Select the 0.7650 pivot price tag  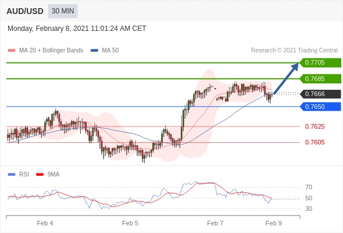tap(320, 107)
